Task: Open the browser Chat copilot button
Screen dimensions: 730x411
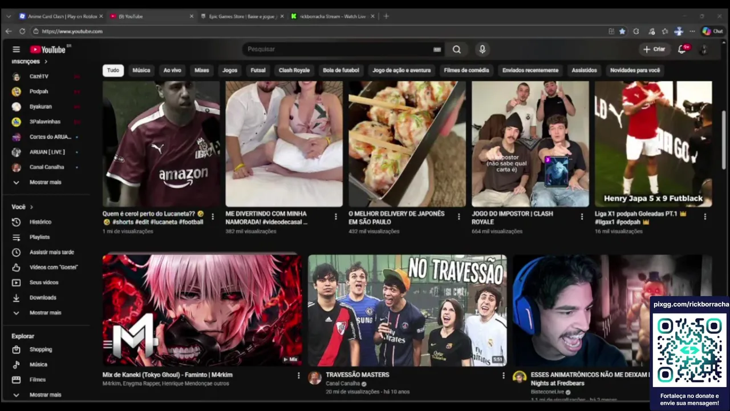Action: 712,31
